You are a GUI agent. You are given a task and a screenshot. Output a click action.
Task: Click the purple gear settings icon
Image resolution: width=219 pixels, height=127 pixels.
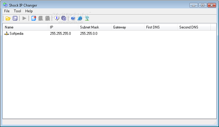point(64,18)
